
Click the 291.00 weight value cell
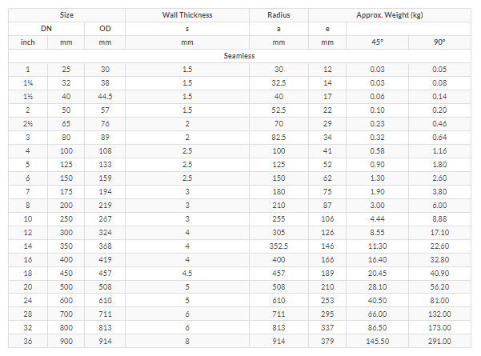coord(439,341)
